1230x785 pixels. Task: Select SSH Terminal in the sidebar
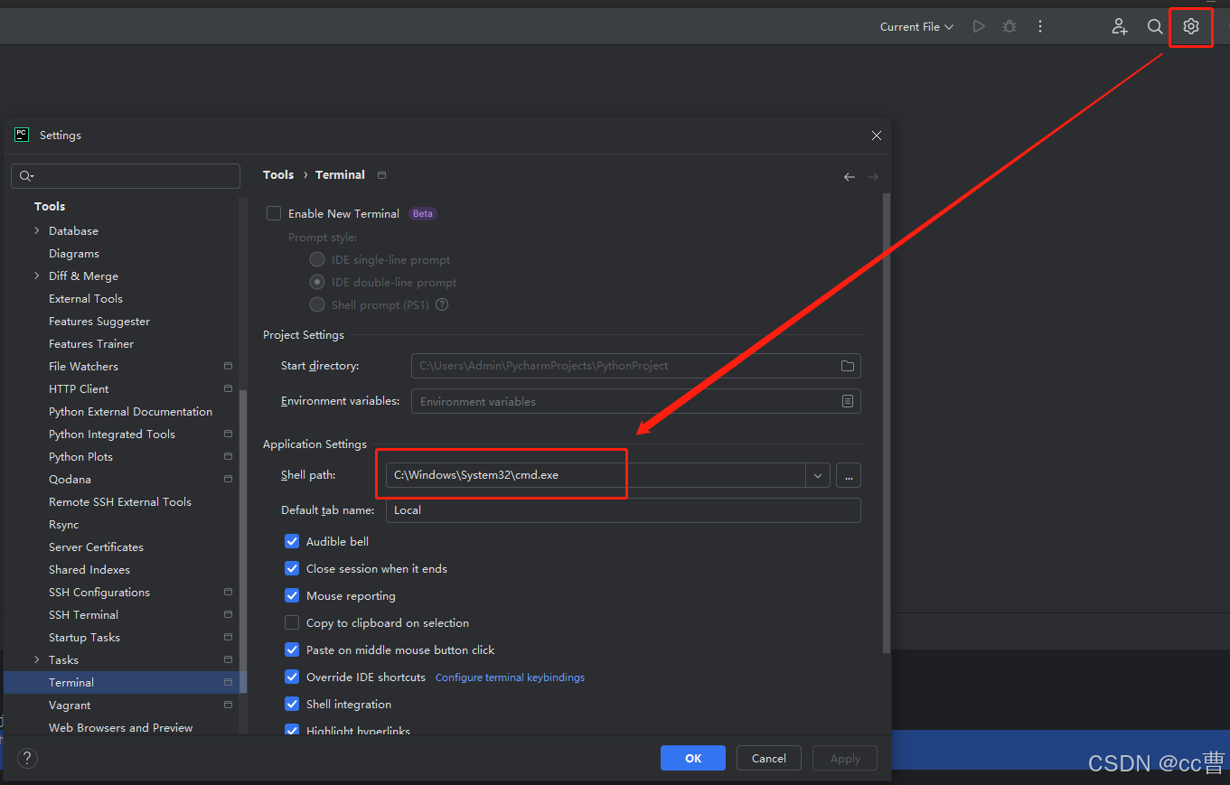(x=83, y=614)
